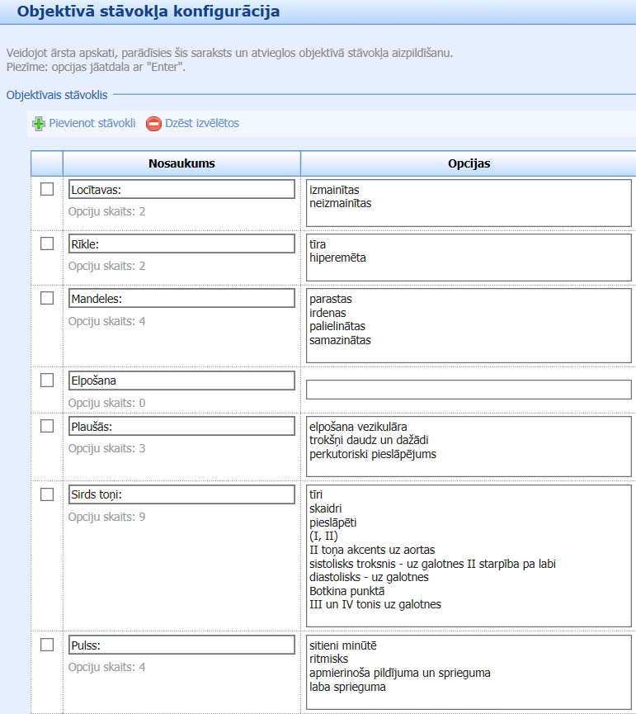
Task: Click the Dzēst izvēlētos link
Action: click(x=202, y=123)
